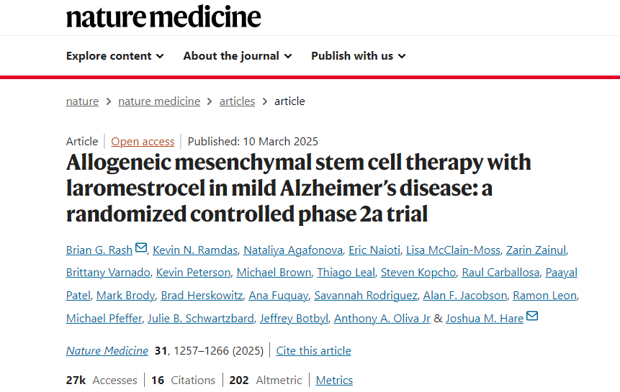Open author Kevin N. Ramdas profile
This screenshot has width=620, height=392.
click(x=193, y=250)
